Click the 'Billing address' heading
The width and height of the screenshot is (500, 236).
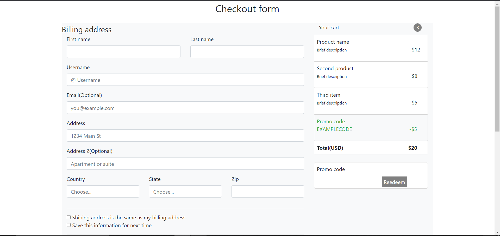pos(86,30)
